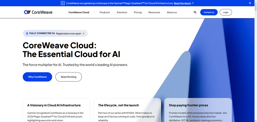Click the banner text about Gartner Magic Quadrant

click(120, 3)
